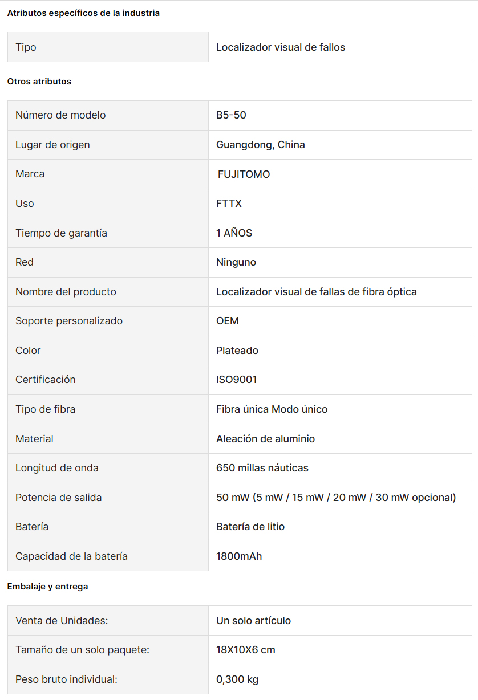Select the "Localizador visual de fallos" value

click(281, 47)
